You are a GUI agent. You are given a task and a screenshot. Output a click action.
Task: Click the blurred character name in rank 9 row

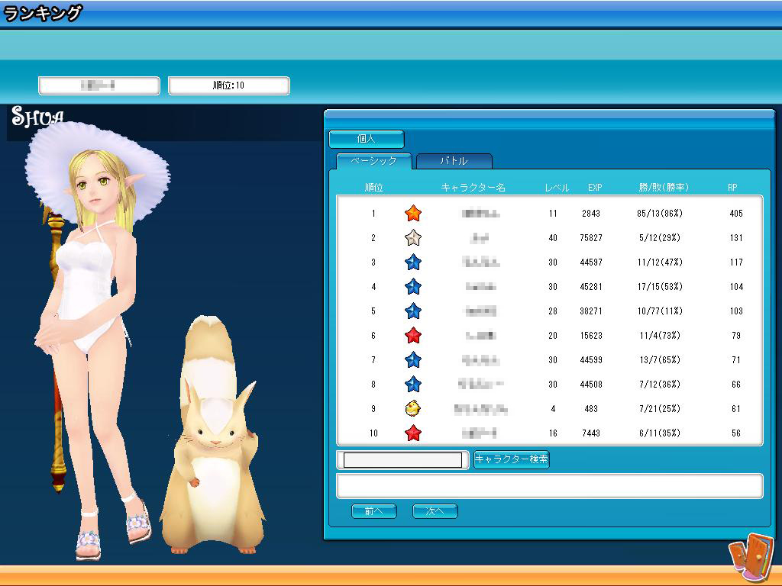481,409
